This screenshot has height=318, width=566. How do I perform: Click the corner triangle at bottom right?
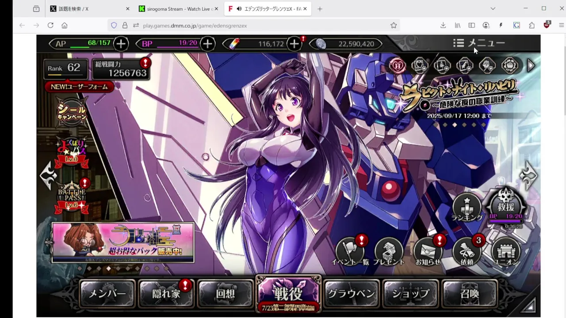tap(529, 305)
